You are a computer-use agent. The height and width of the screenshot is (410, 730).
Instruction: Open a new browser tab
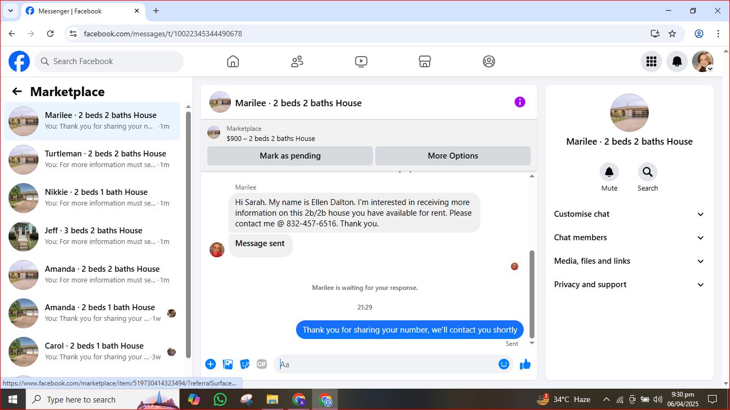coord(156,11)
